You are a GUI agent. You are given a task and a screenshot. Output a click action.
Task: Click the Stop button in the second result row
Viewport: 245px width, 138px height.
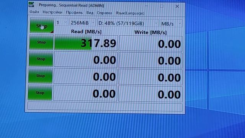(41, 59)
